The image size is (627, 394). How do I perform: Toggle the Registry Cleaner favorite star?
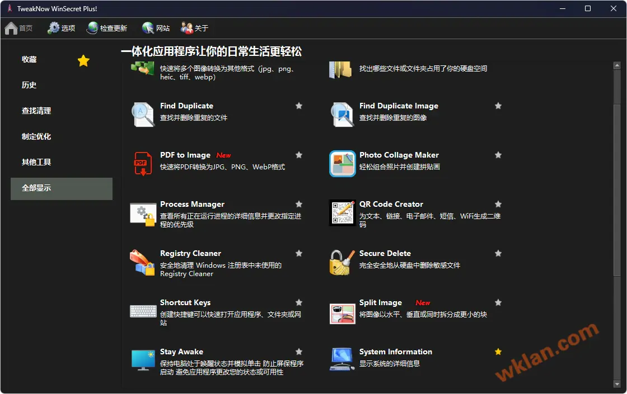[299, 253]
